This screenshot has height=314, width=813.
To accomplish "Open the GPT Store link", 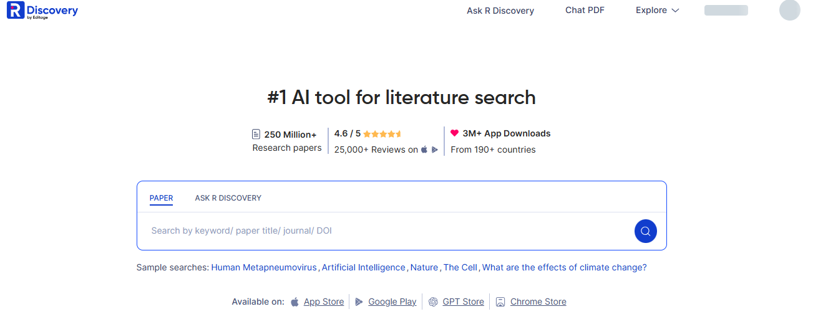I will [464, 302].
